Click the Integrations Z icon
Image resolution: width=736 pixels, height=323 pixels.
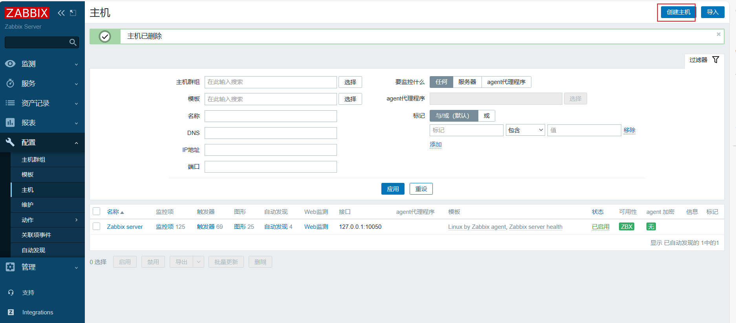tap(11, 312)
